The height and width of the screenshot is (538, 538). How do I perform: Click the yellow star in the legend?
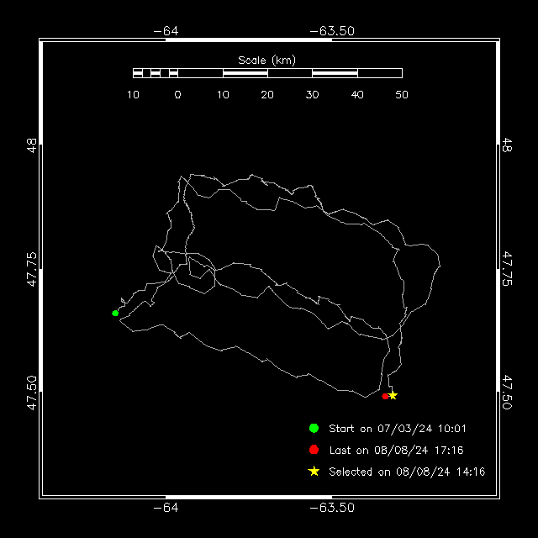(x=314, y=472)
